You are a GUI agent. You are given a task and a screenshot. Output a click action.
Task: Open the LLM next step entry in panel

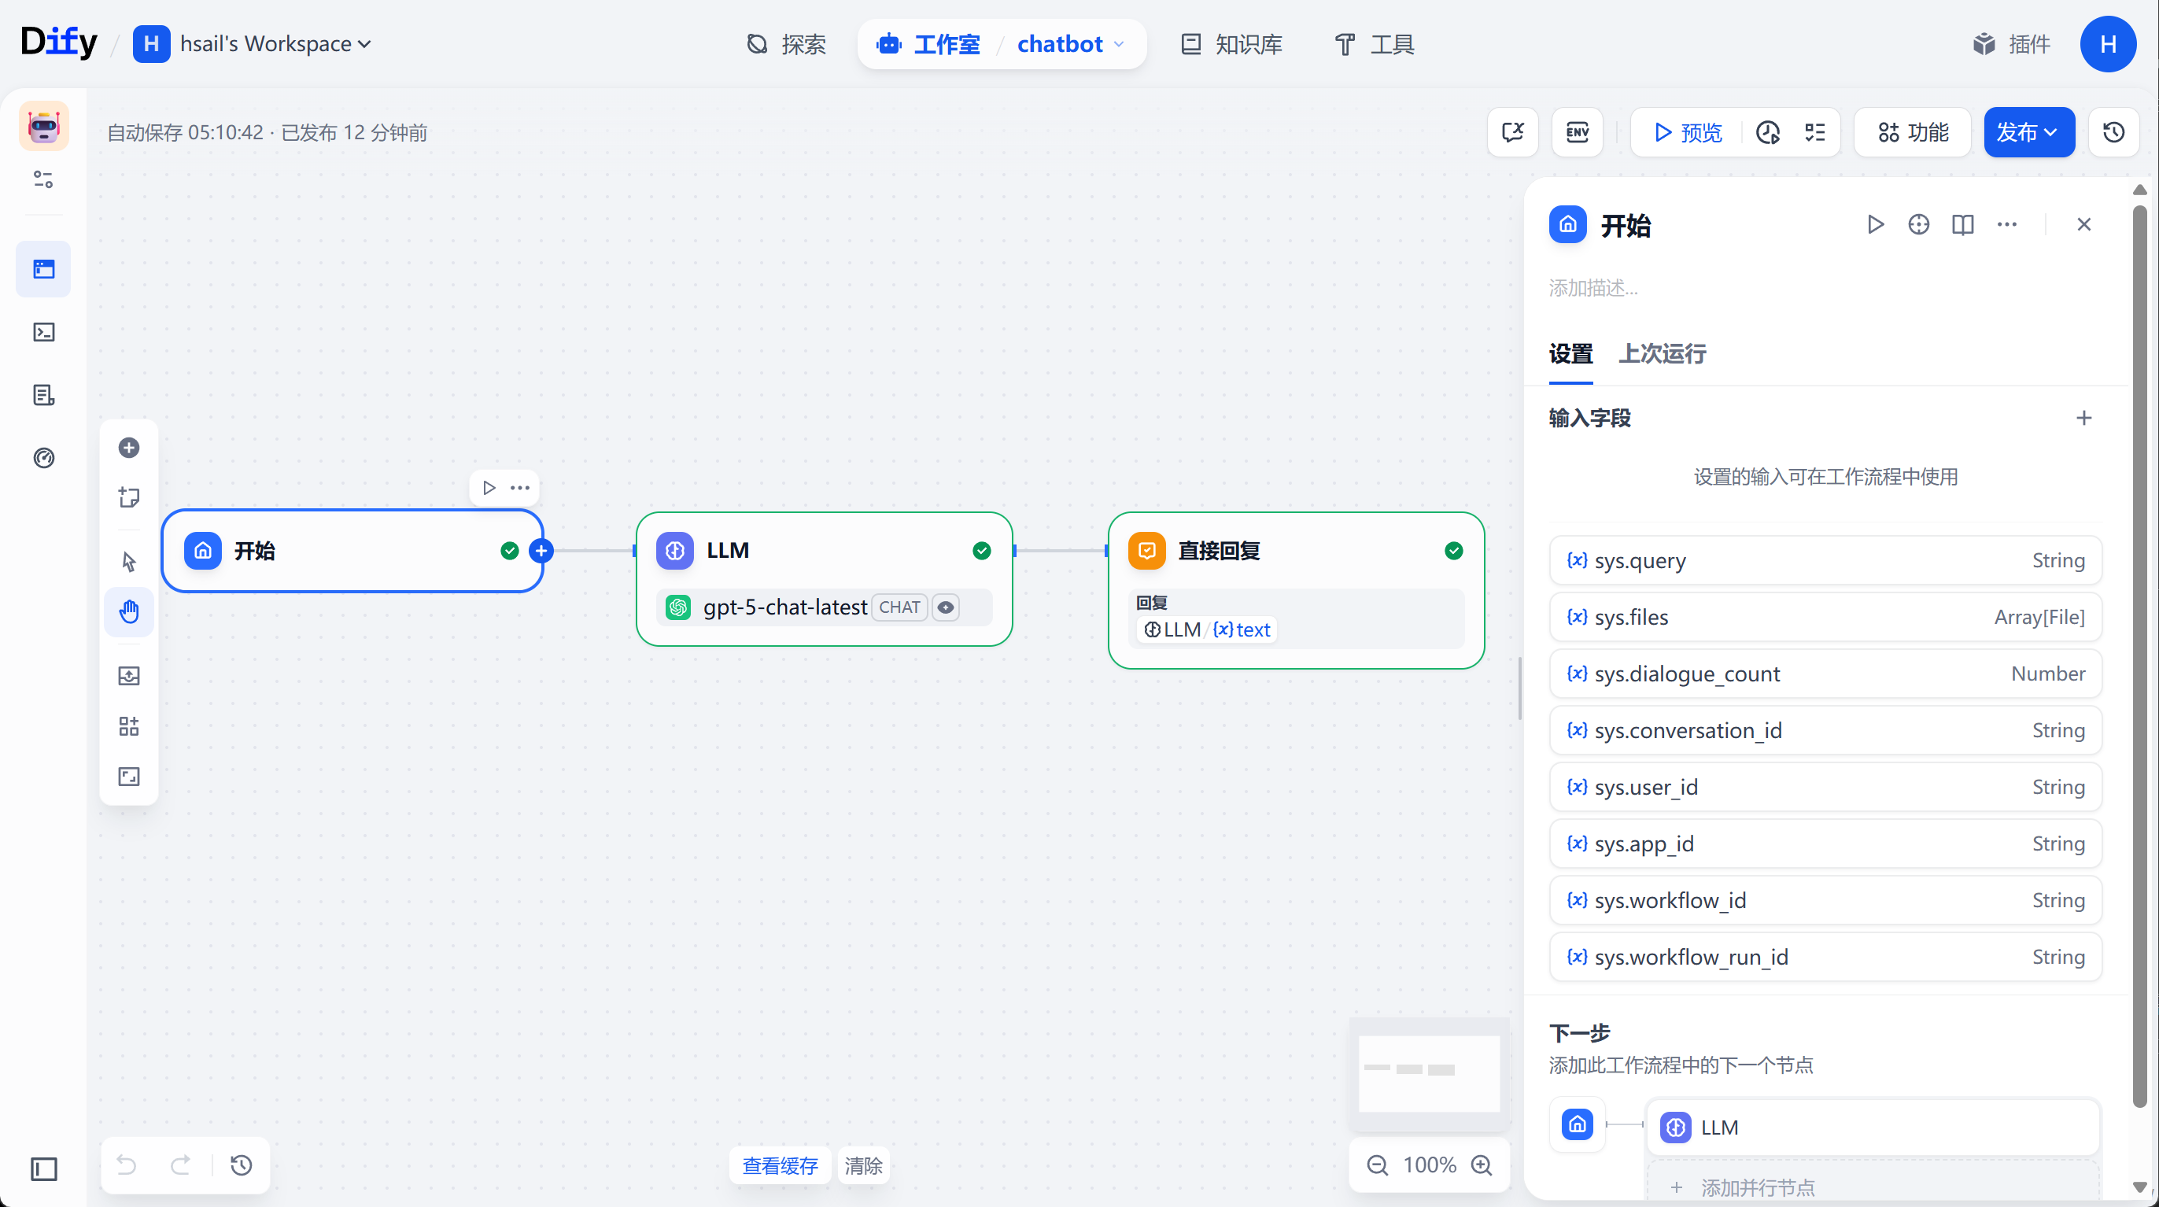pyautogui.click(x=1873, y=1128)
